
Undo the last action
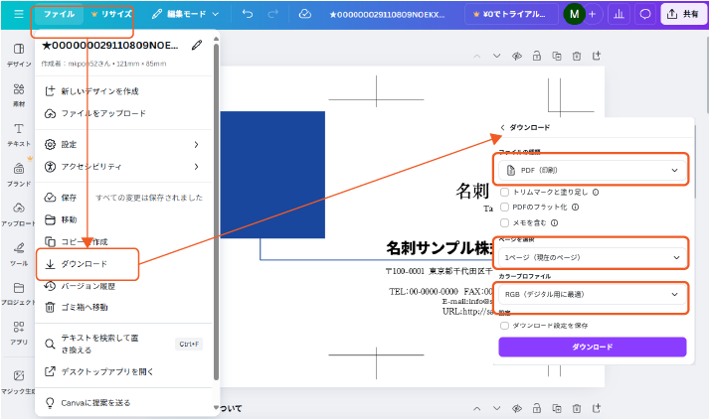click(x=248, y=14)
